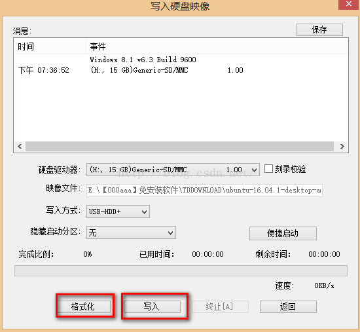This screenshot has height=332, width=360.
Task: Click the 时间 column header
Action: click(x=50, y=46)
